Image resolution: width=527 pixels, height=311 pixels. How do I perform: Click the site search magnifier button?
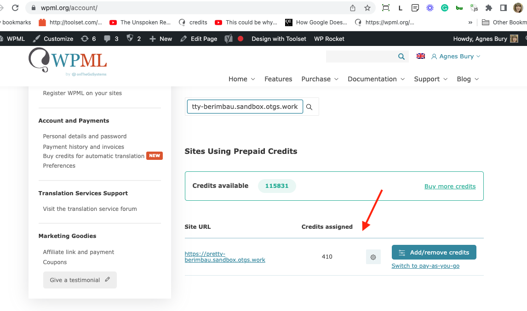309,107
